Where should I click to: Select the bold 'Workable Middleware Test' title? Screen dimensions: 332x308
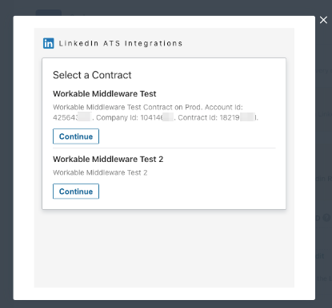pyautogui.click(x=105, y=93)
